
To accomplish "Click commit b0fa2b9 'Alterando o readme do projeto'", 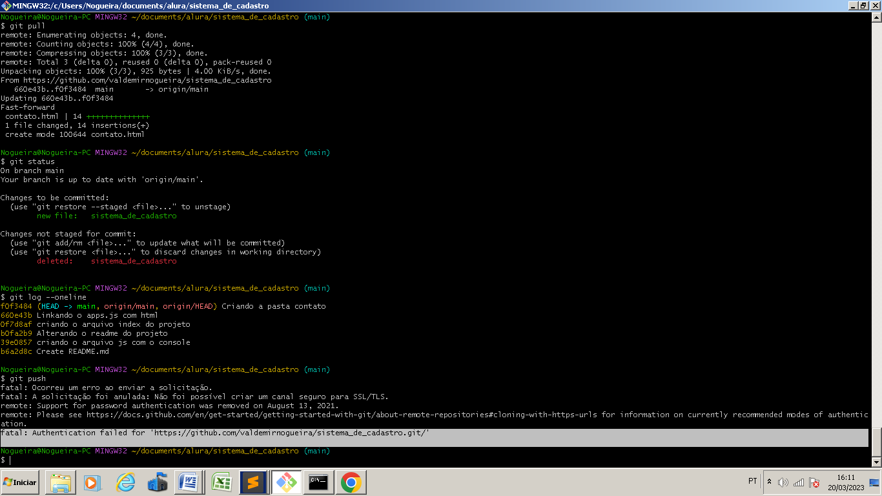I will pos(84,333).
